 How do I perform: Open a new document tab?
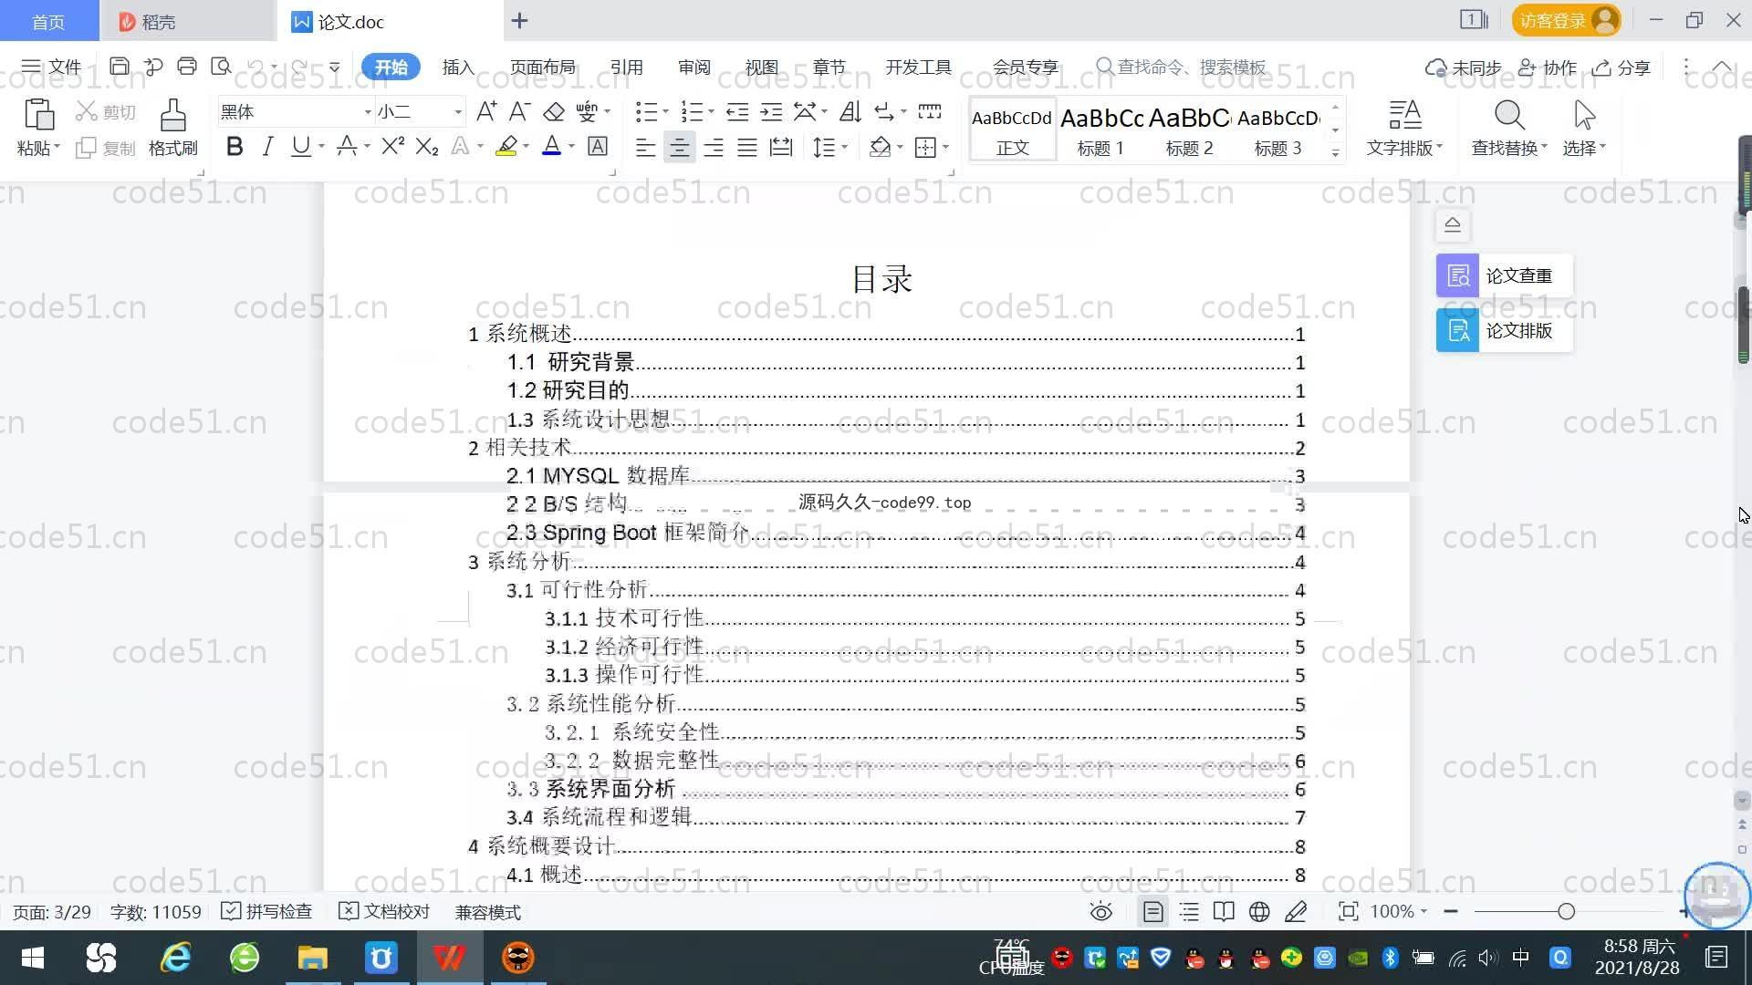click(x=519, y=20)
